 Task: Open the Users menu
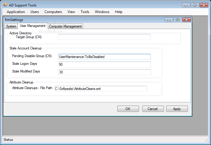35,12
